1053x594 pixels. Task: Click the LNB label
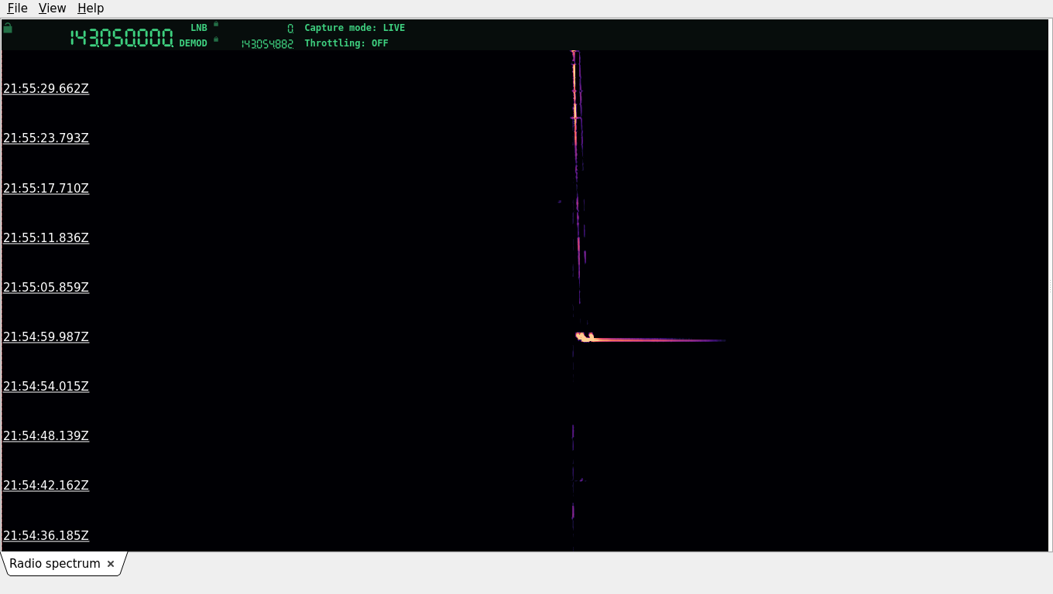pyautogui.click(x=199, y=28)
